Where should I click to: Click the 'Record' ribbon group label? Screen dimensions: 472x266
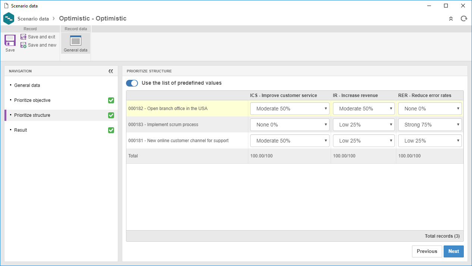(30, 29)
